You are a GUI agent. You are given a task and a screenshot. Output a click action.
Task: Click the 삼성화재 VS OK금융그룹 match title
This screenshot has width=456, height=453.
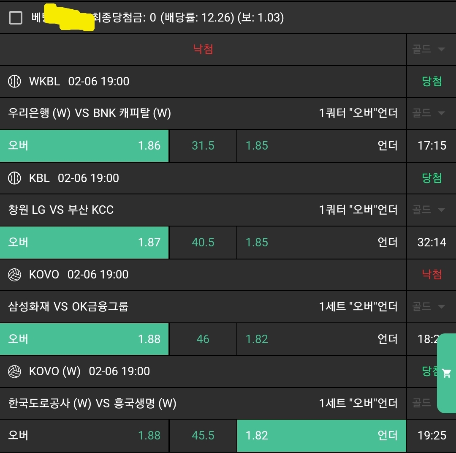point(68,306)
